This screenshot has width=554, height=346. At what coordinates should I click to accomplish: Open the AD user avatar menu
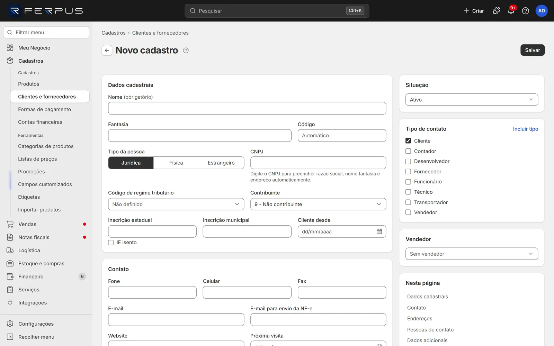(542, 11)
